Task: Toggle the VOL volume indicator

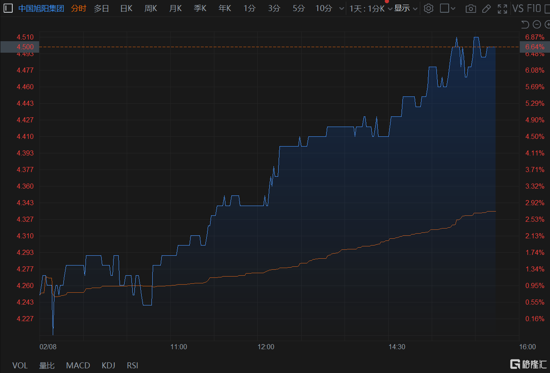Action: pos(20,365)
